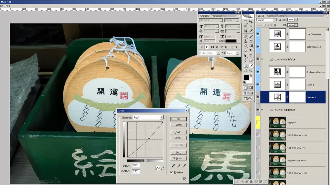Switch to the Channels tab
The image size is (330, 185).
[x=272, y=15]
